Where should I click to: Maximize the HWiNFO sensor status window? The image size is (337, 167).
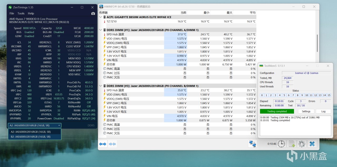[304, 7]
